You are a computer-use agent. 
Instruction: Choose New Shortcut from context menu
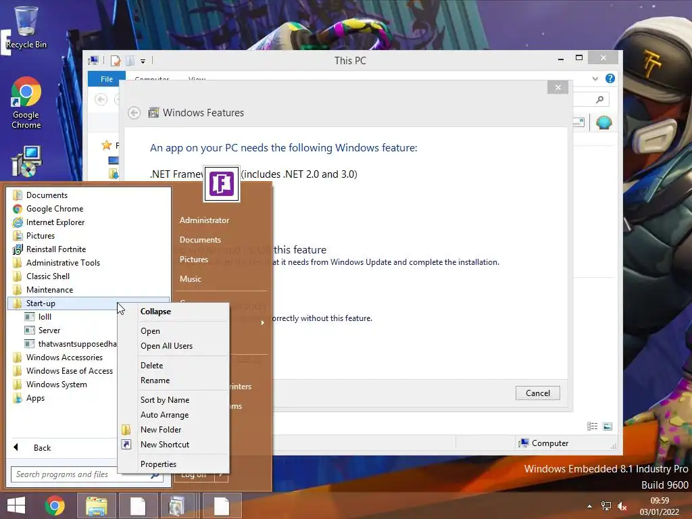click(x=174, y=445)
